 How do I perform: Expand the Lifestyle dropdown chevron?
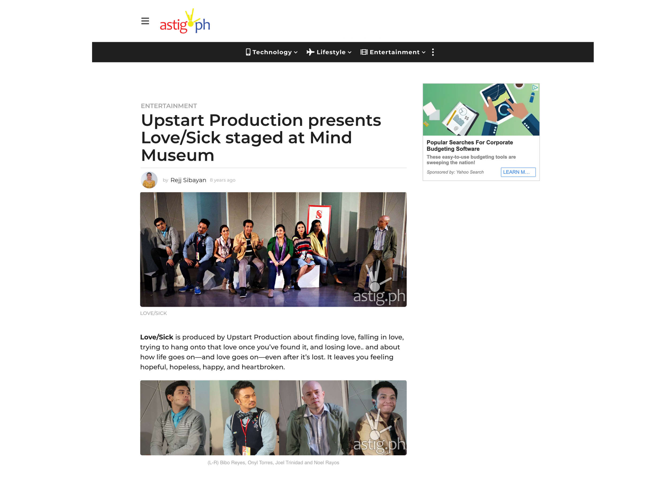click(350, 52)
